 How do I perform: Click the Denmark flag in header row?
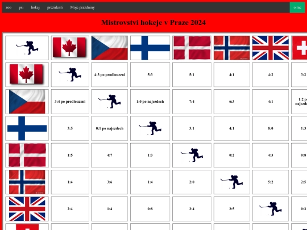[192, 48]
